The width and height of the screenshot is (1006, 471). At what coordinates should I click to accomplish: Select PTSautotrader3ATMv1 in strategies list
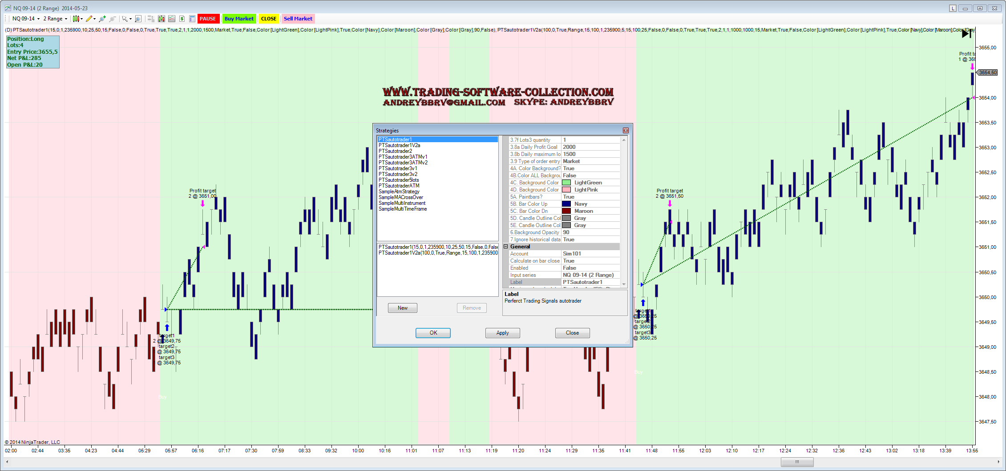403,157
